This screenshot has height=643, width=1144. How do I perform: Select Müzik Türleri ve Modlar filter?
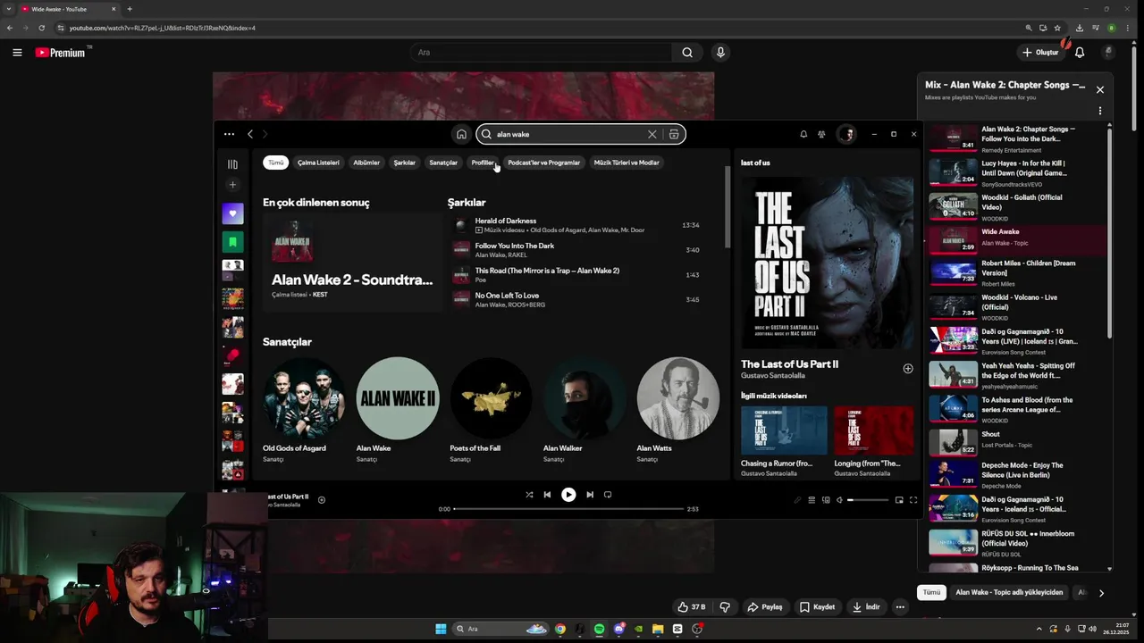(627, 163)
